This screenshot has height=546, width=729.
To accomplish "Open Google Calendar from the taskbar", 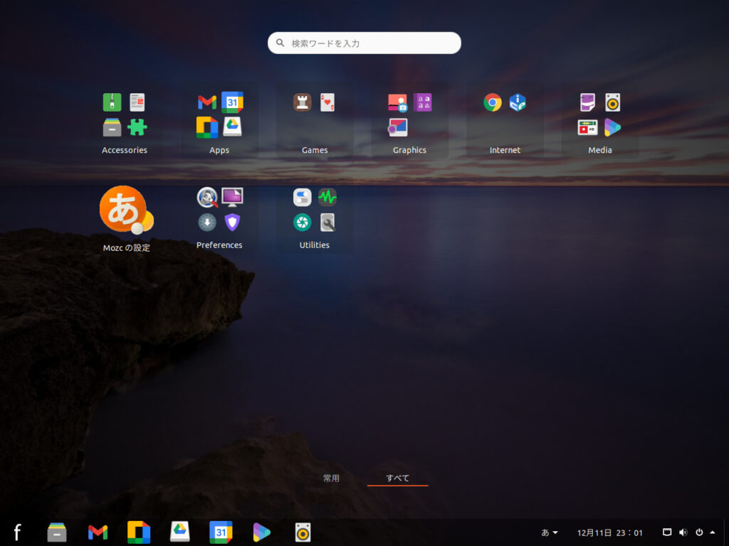I will pos(221,531).
